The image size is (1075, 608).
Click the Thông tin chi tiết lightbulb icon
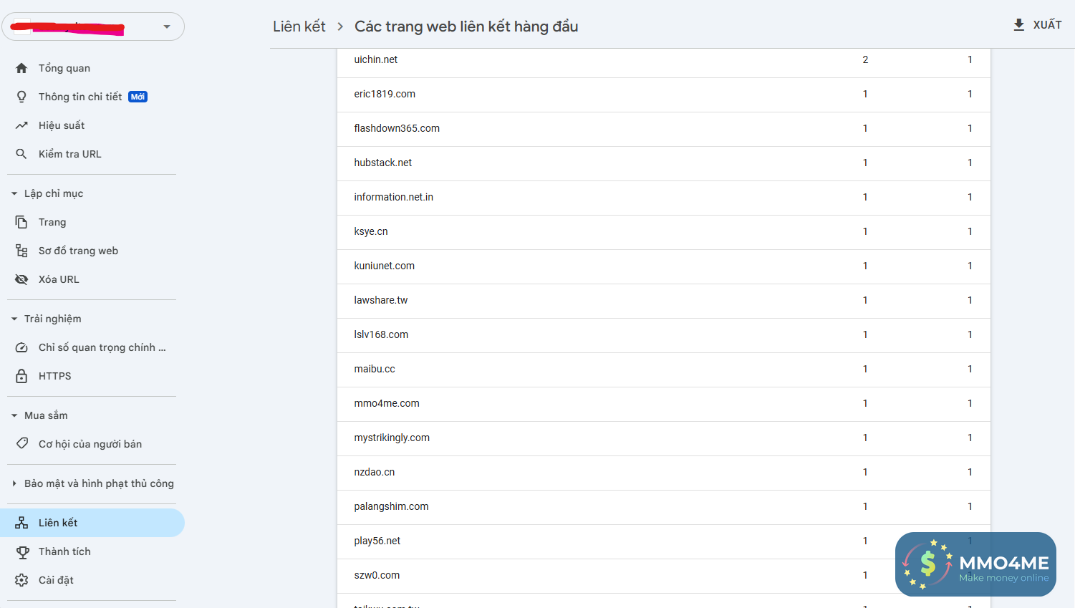pos(21,97)
